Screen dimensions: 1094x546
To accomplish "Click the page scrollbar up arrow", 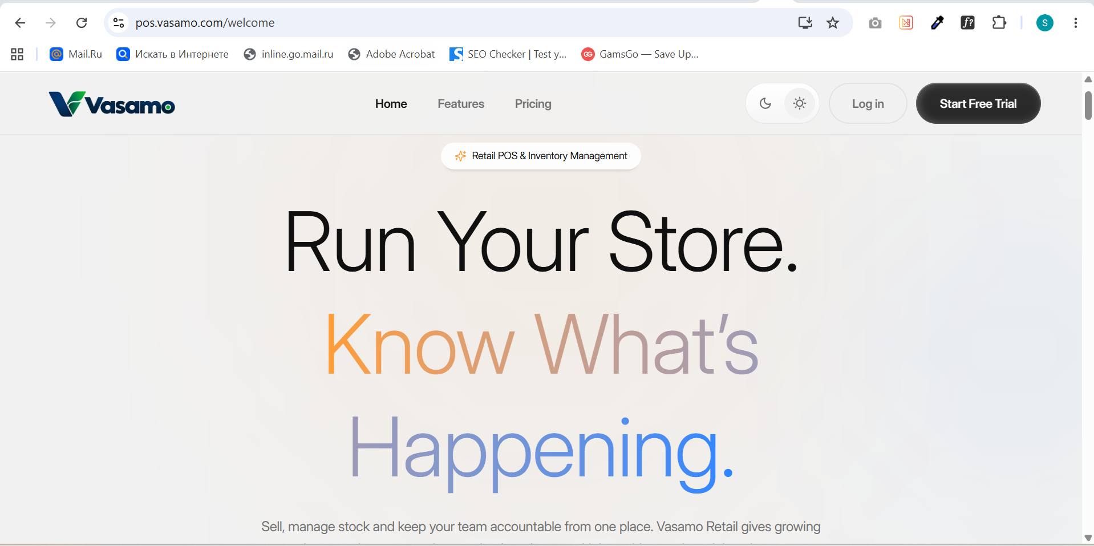I will pyautogui.click(x=1088, y=79).
